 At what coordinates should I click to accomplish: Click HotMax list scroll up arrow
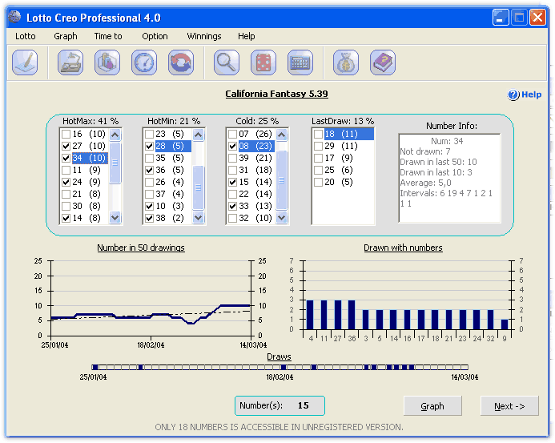(115, 135)
